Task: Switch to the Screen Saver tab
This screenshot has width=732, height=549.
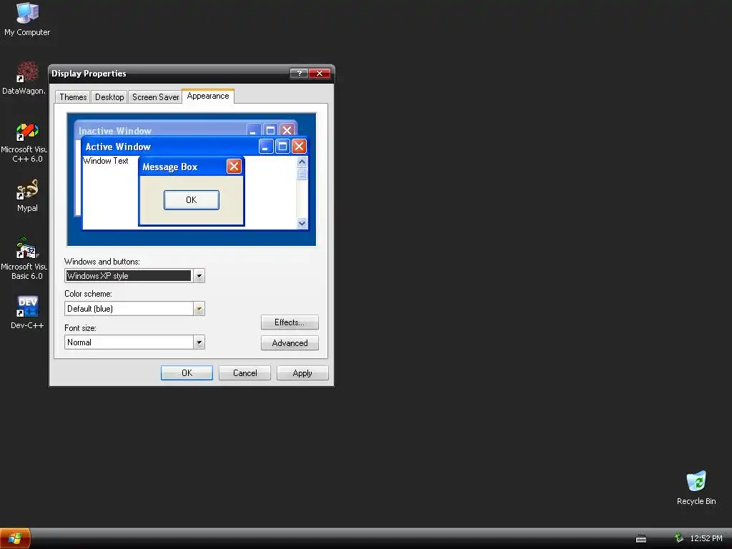Action: coord(155,97)
